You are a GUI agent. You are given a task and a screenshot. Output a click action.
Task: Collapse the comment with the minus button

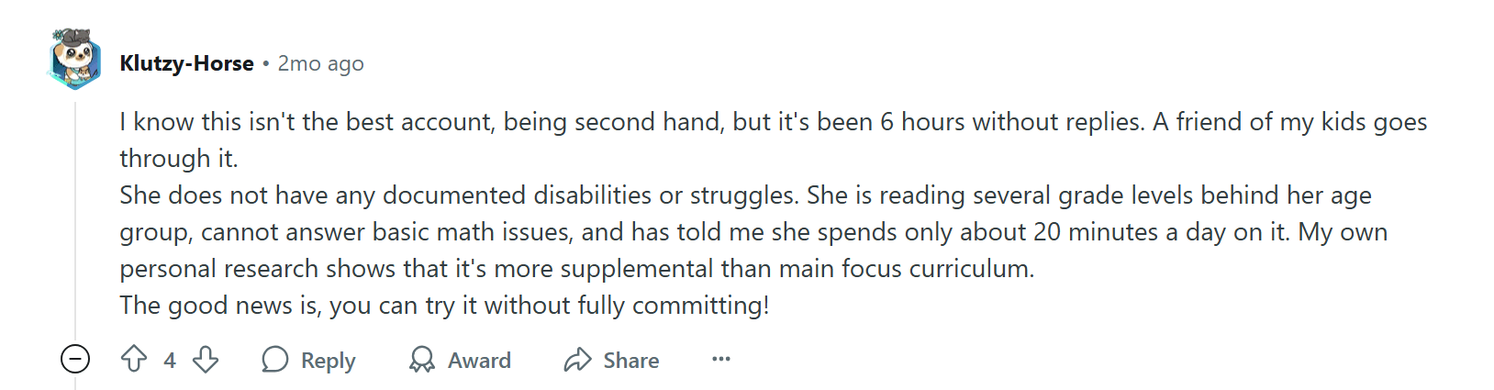75,359
